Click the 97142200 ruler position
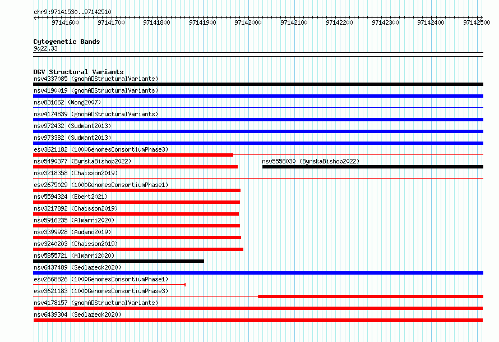The width and height of the screenshot is (499, 342). [340, 22]
